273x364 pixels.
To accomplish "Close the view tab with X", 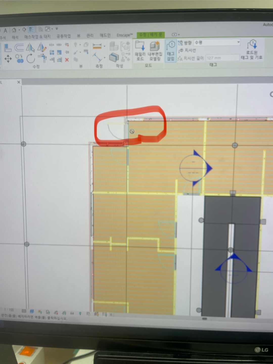I will [x=19, y=82].
